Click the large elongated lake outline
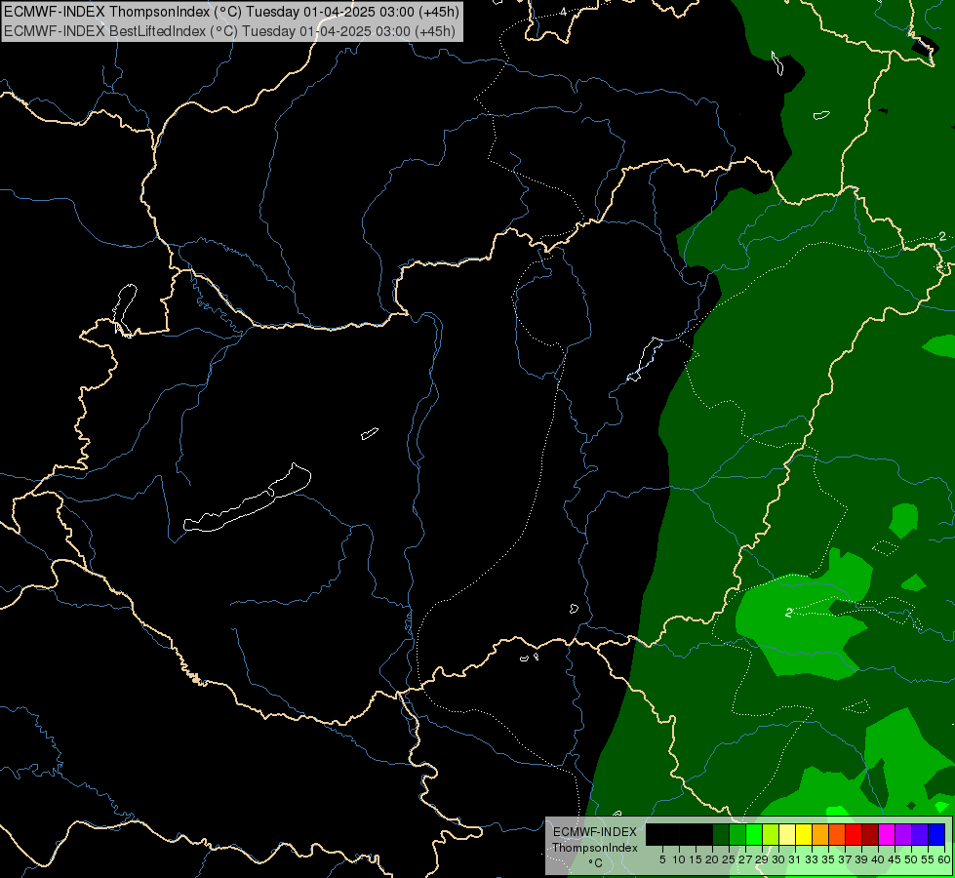955x878 pixels. tap(247, 499)
